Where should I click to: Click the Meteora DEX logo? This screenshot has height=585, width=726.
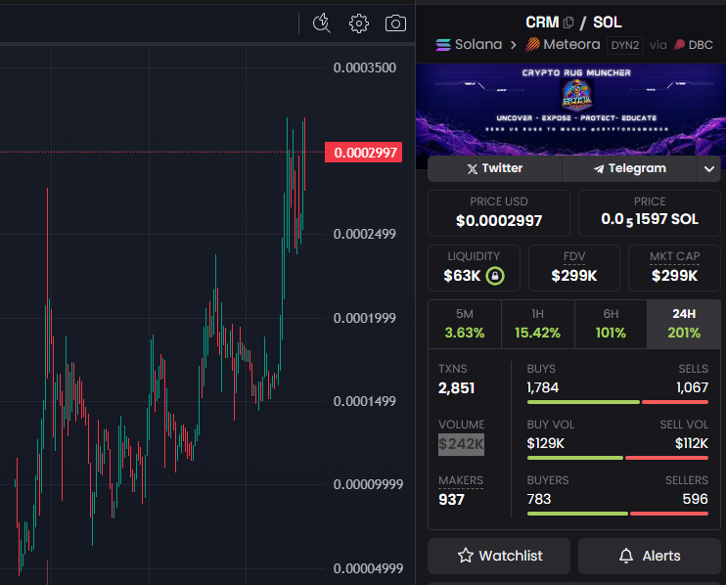[x=533, y=44]
